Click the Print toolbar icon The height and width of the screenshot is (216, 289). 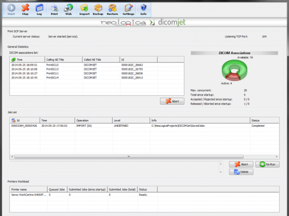click(x=55, y=9)
